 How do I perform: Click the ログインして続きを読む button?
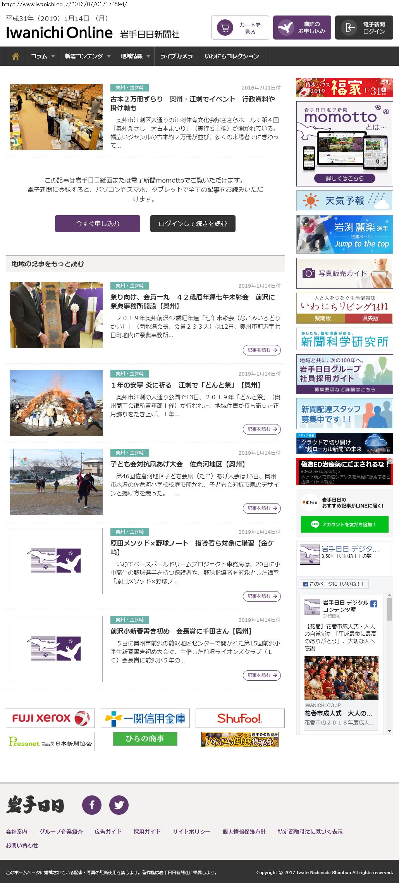[193, 224]
